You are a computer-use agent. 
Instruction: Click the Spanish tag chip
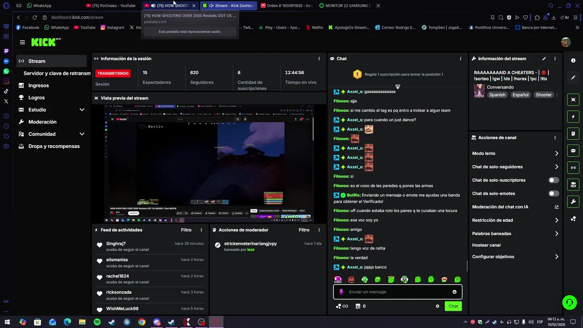pos(497,95)
